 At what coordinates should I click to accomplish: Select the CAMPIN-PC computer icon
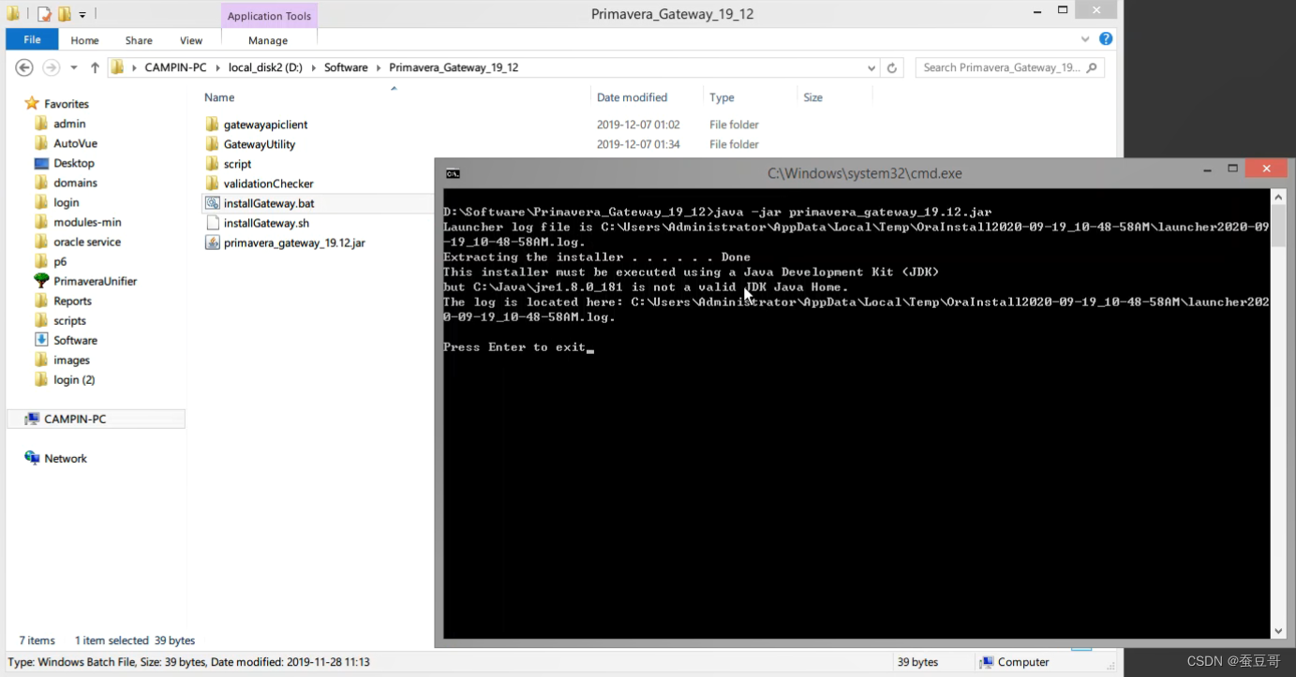click(32, 419)
